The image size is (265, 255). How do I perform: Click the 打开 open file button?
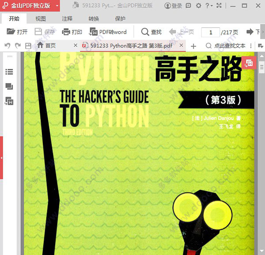tap(17, 32)
